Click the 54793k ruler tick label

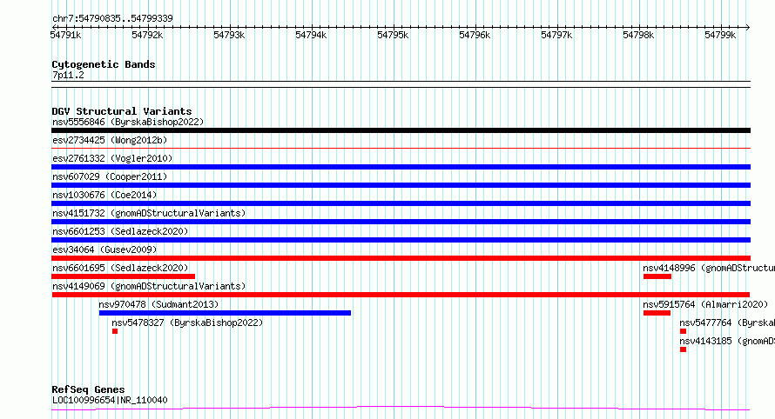(x=229, y=35)
